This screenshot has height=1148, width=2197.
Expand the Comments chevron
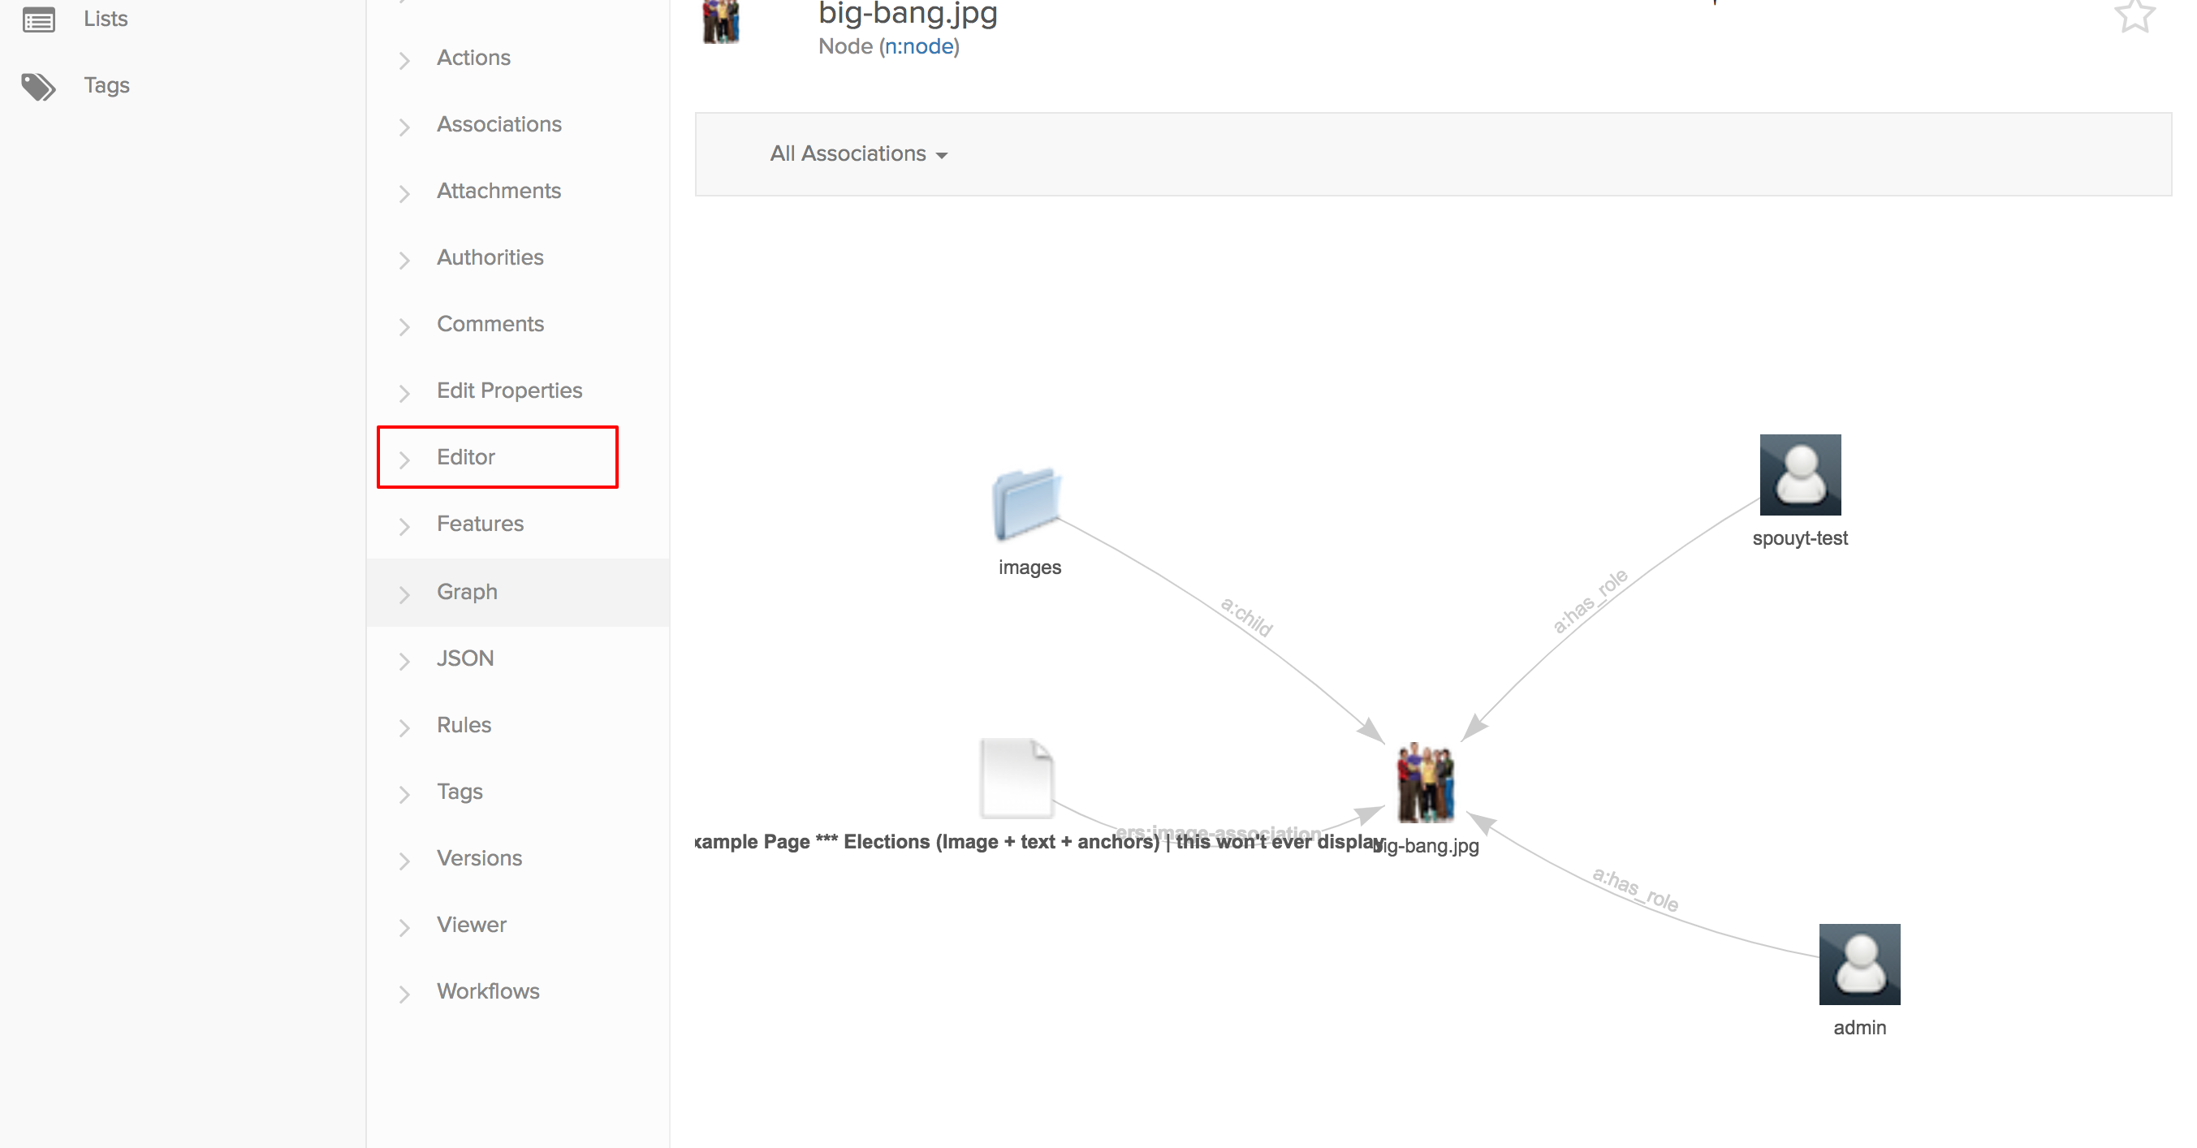(x=405, y=326)
